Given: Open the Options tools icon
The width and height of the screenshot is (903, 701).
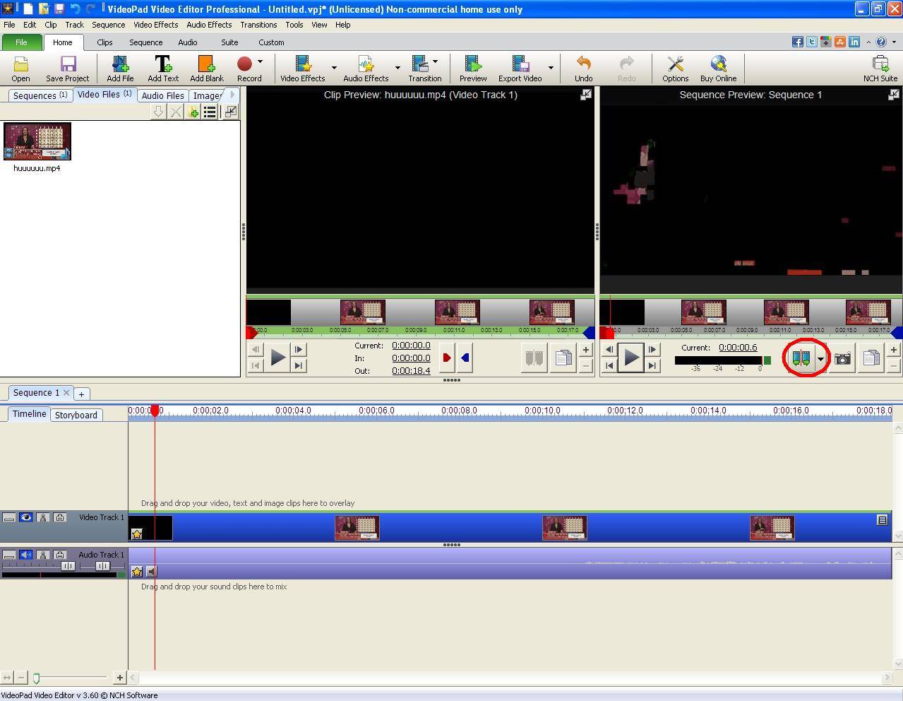Looking at the screenshot, I should (676, 65).
